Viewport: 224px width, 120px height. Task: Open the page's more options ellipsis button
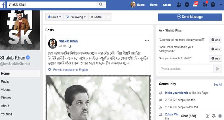pyautogui.click(x=108, y=17)
